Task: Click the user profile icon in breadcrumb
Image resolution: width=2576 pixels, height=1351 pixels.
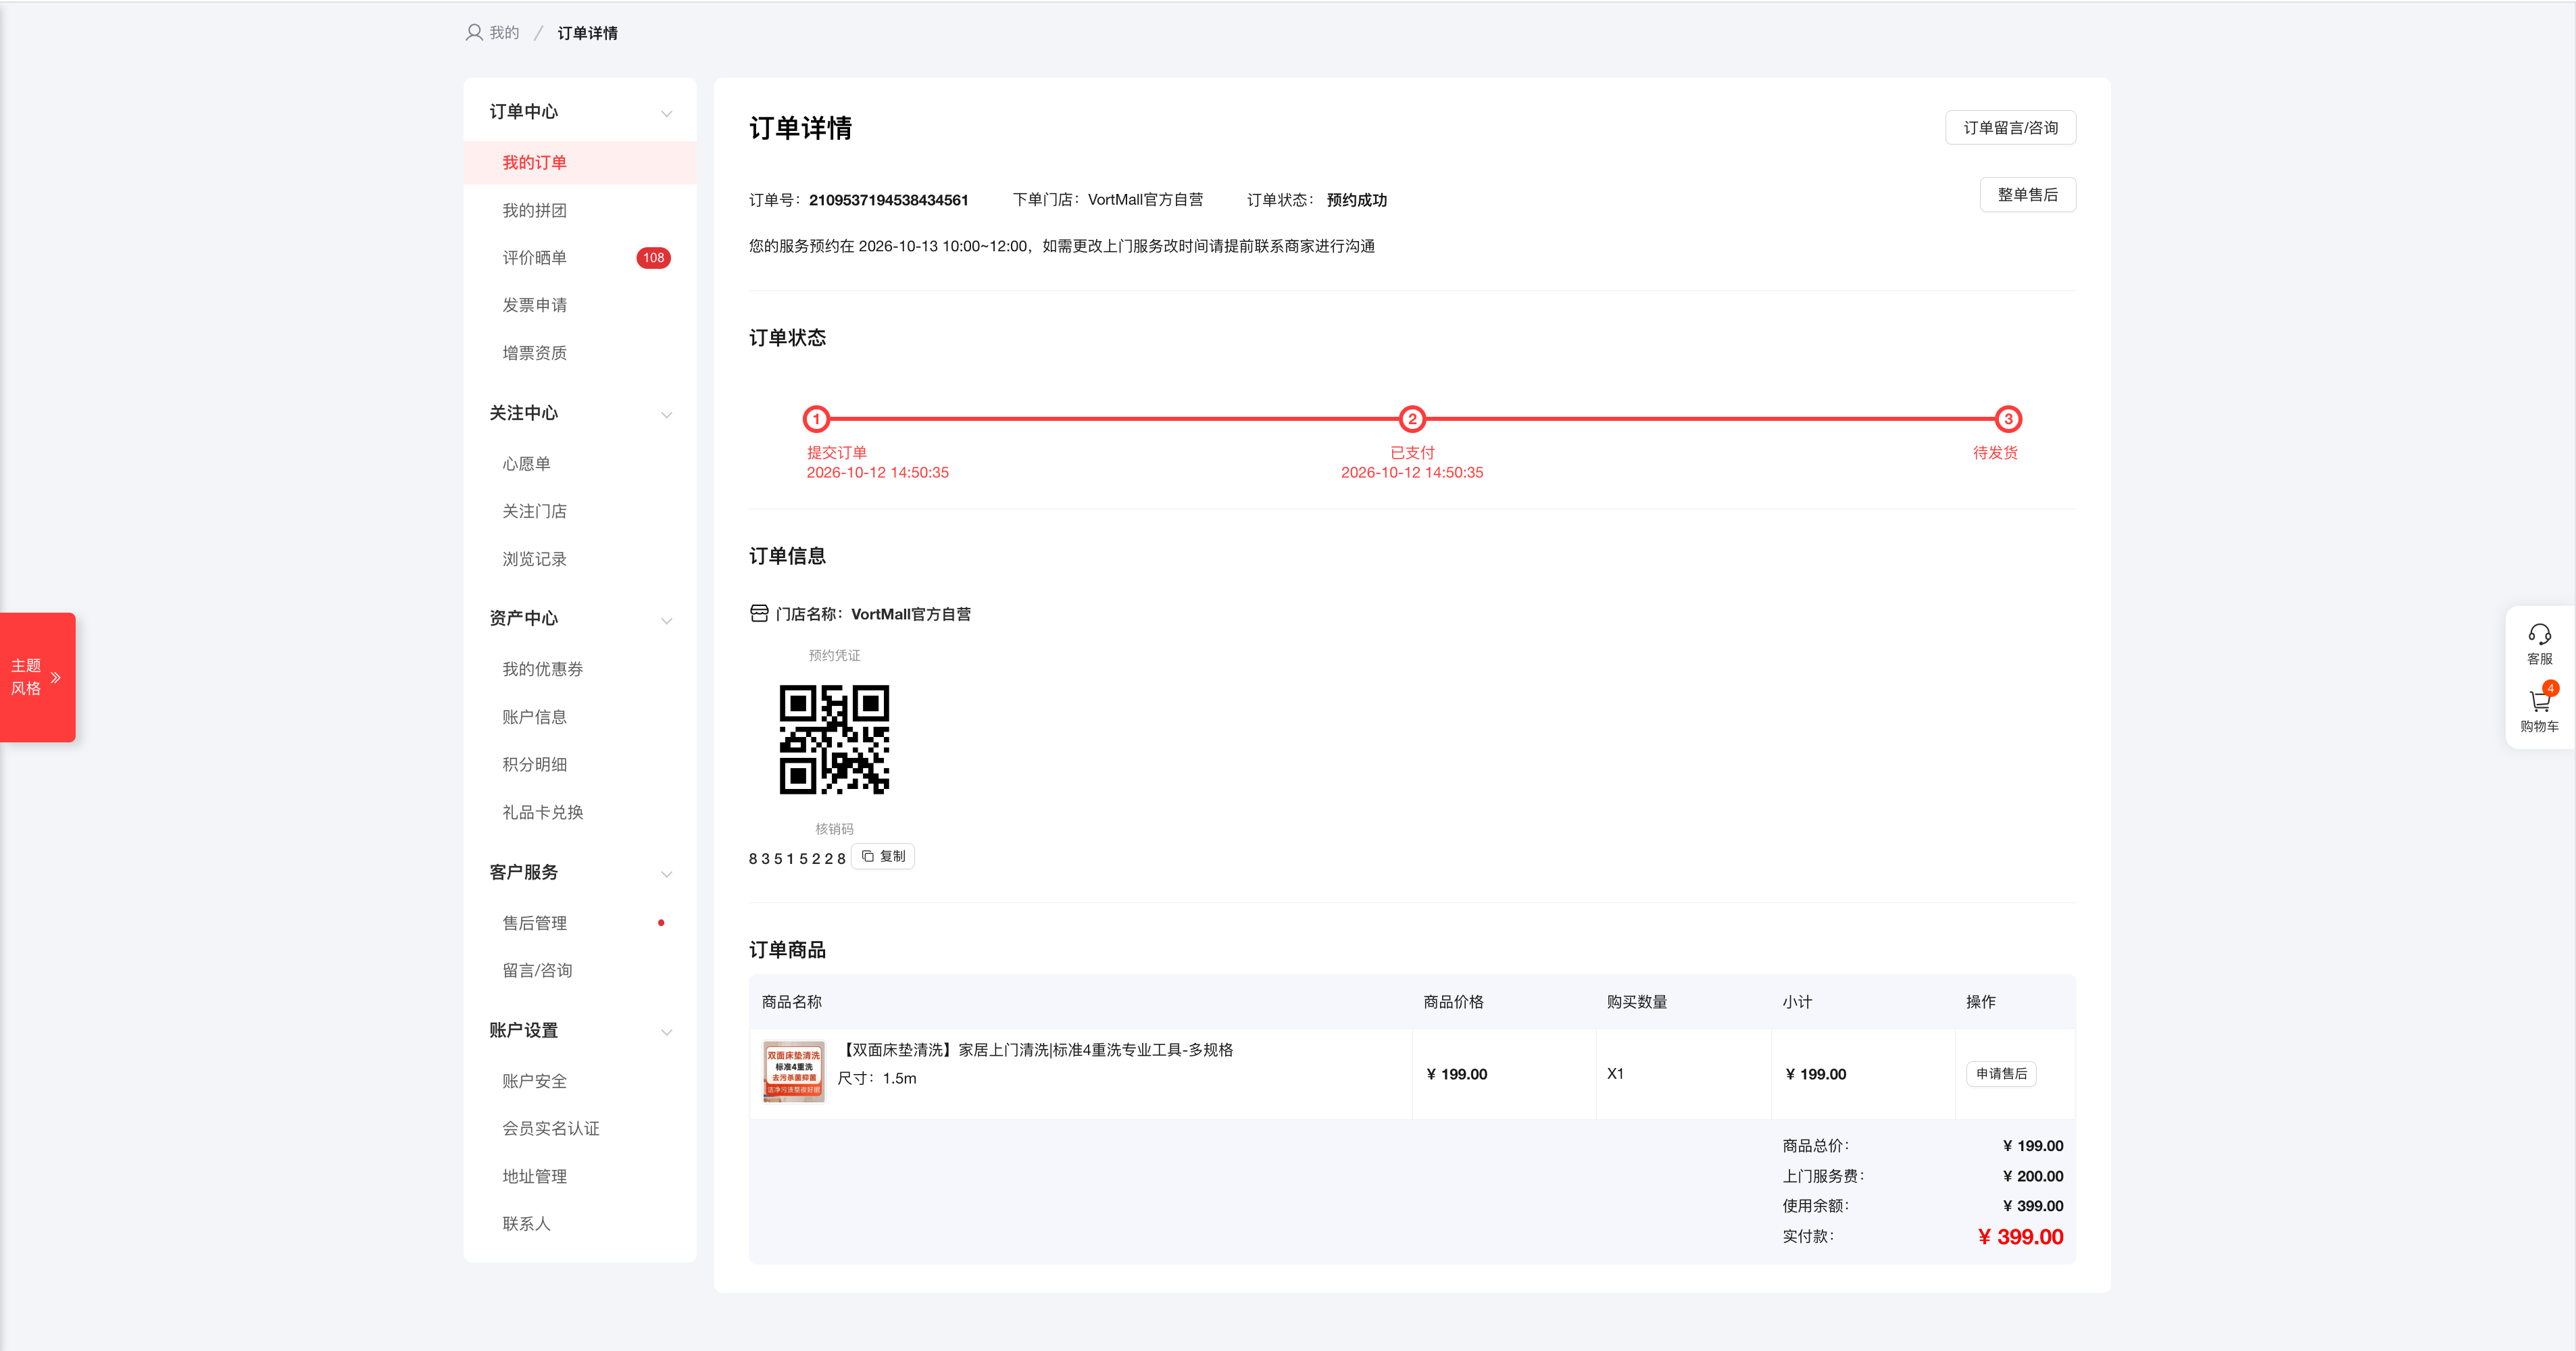Action: [474, 33]
